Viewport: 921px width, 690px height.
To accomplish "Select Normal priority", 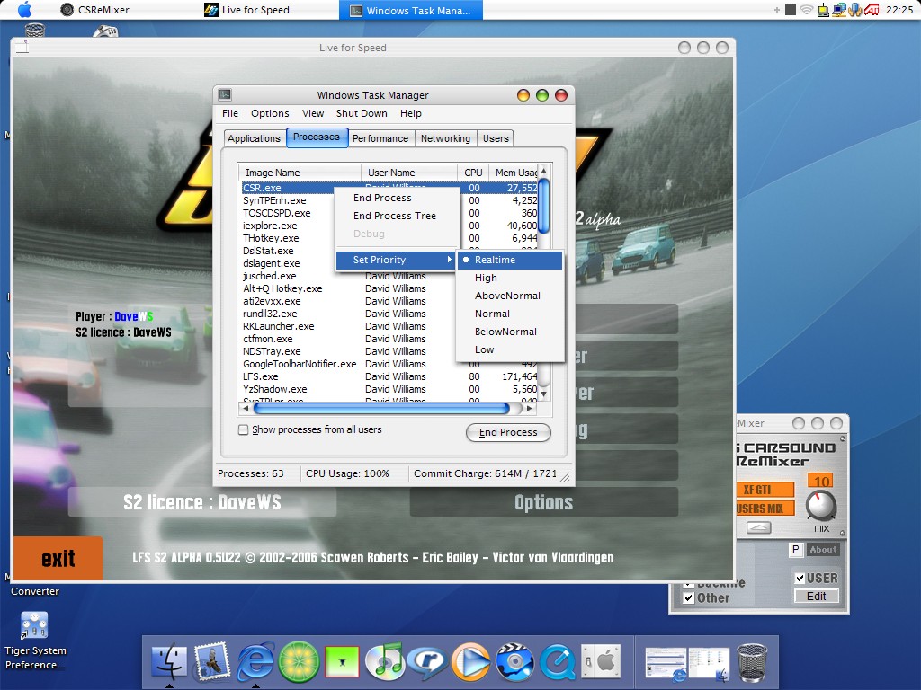I will [x=510, y=314].
